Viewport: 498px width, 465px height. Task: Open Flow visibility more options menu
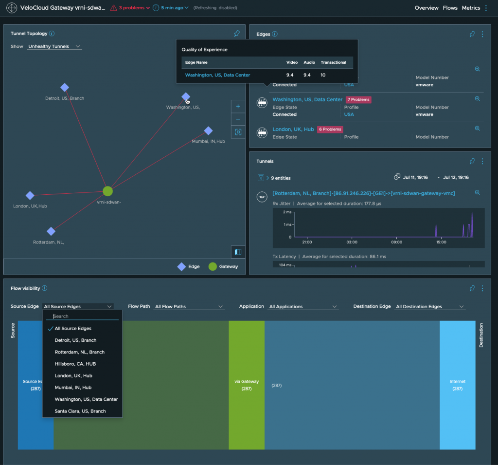tap(482, 288)
